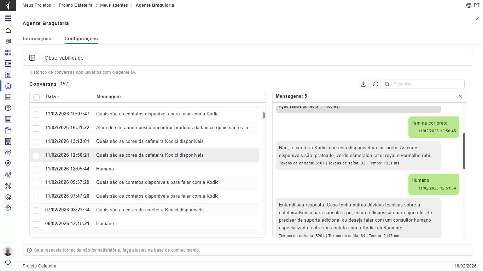Download the conversations history
483x271 pixels.
coord(363,84)
